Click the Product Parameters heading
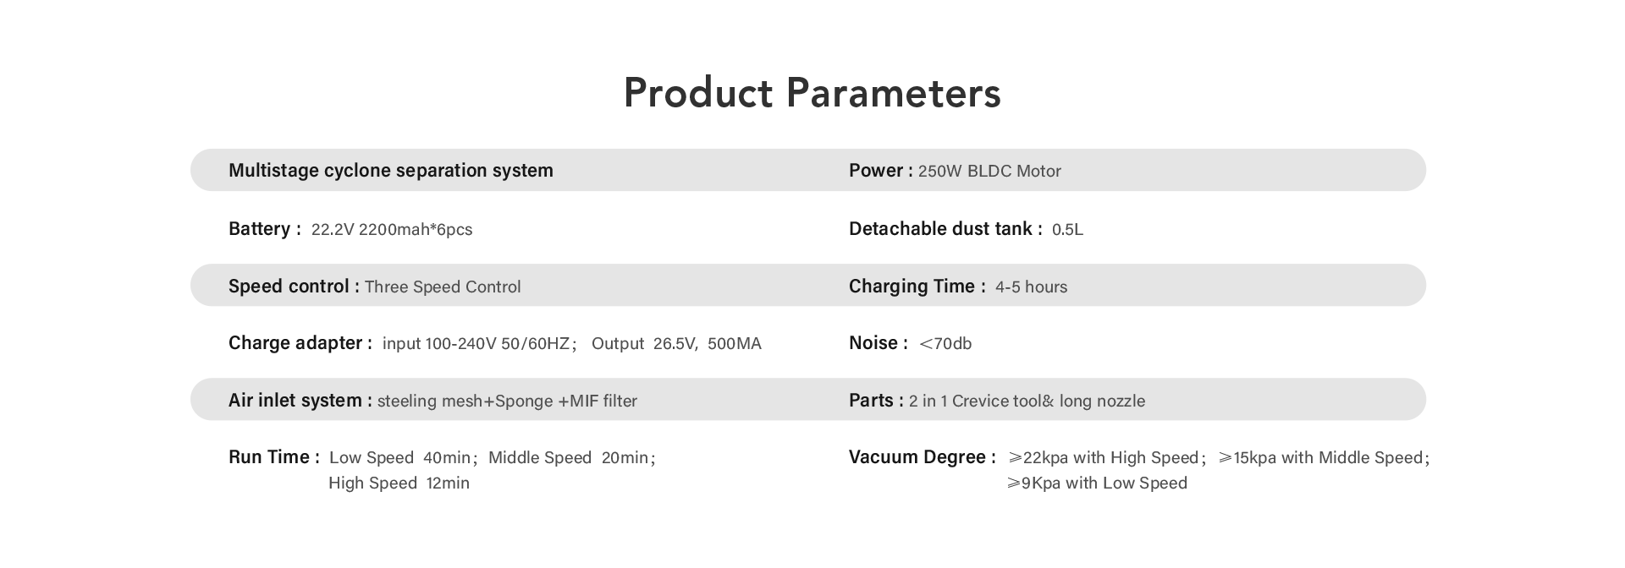 812,93
